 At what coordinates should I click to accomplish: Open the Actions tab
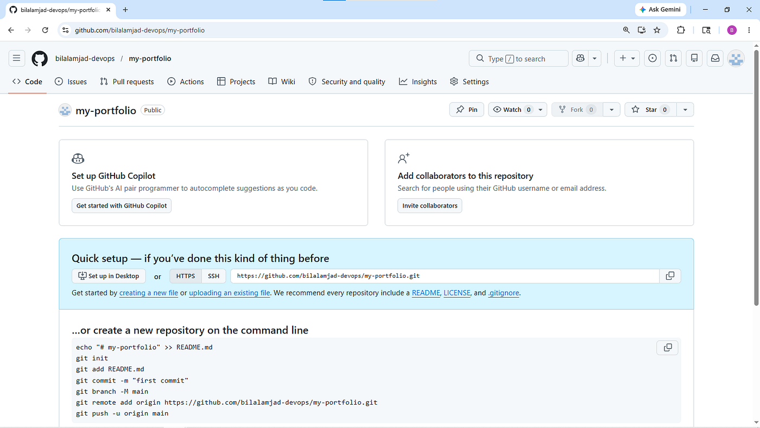coord(186,81)
